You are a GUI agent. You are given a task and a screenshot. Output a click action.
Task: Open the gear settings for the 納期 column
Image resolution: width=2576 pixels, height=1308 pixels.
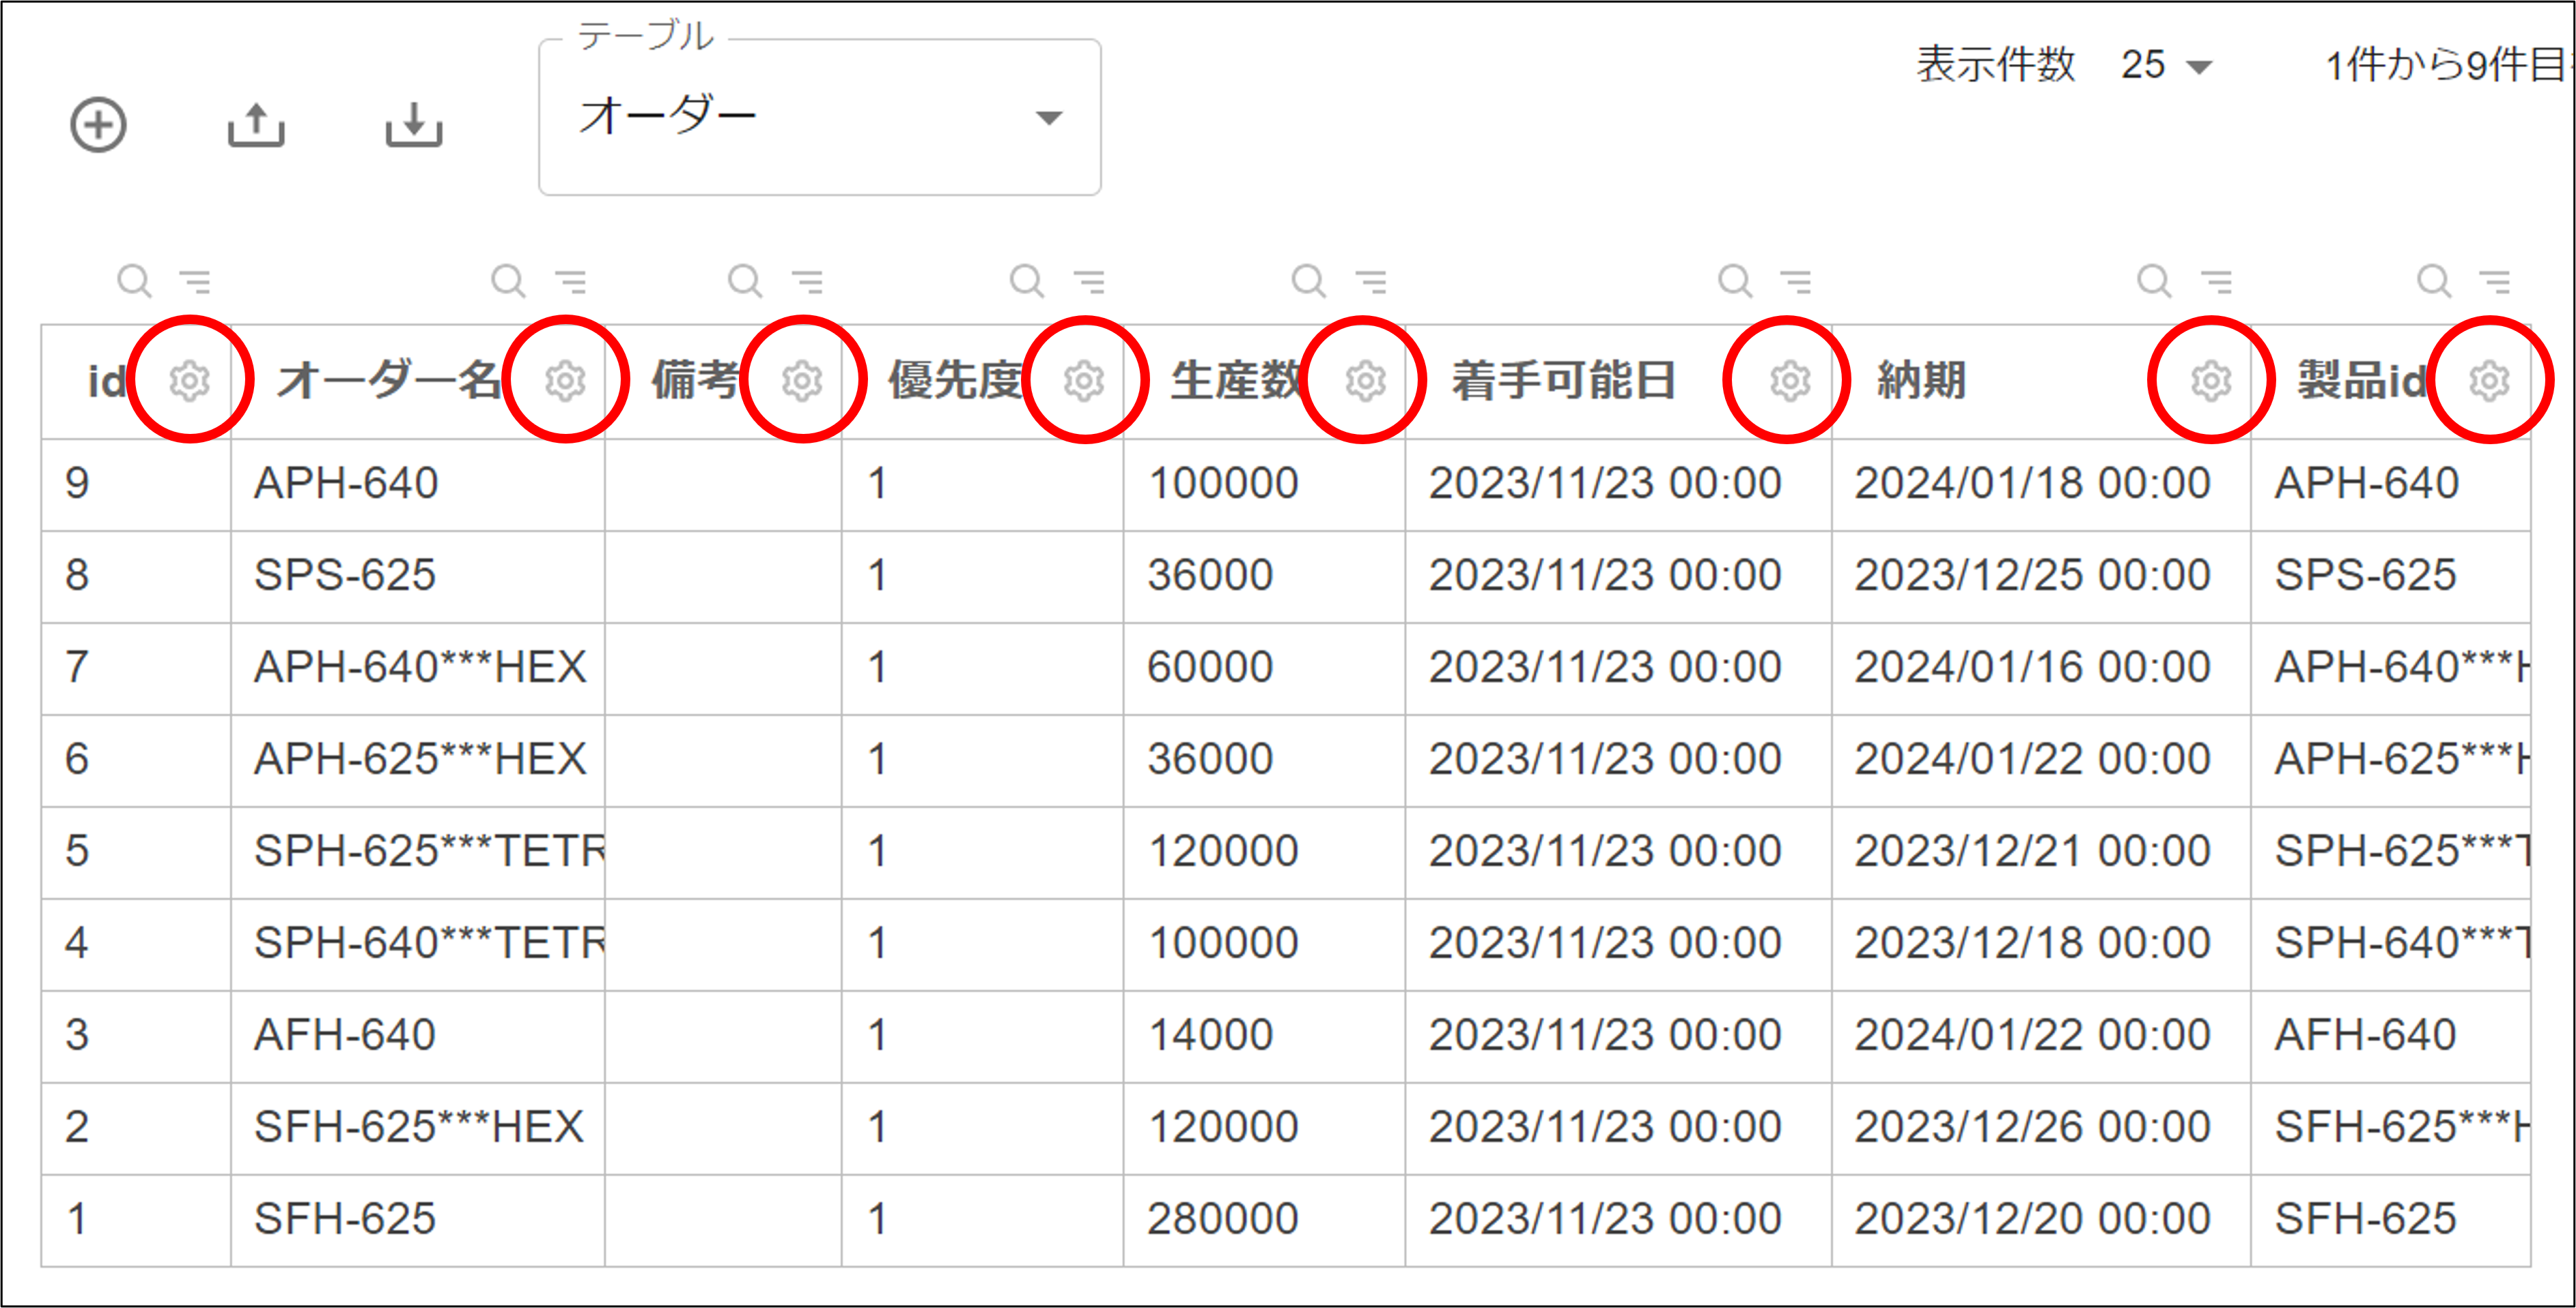tap(2211, 381)
